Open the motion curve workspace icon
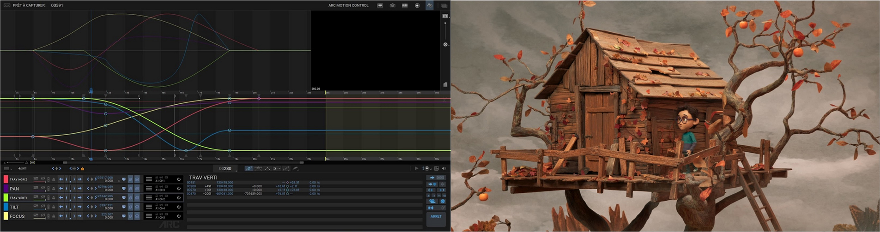The image size is (880, 232). [x=429, y=6]
